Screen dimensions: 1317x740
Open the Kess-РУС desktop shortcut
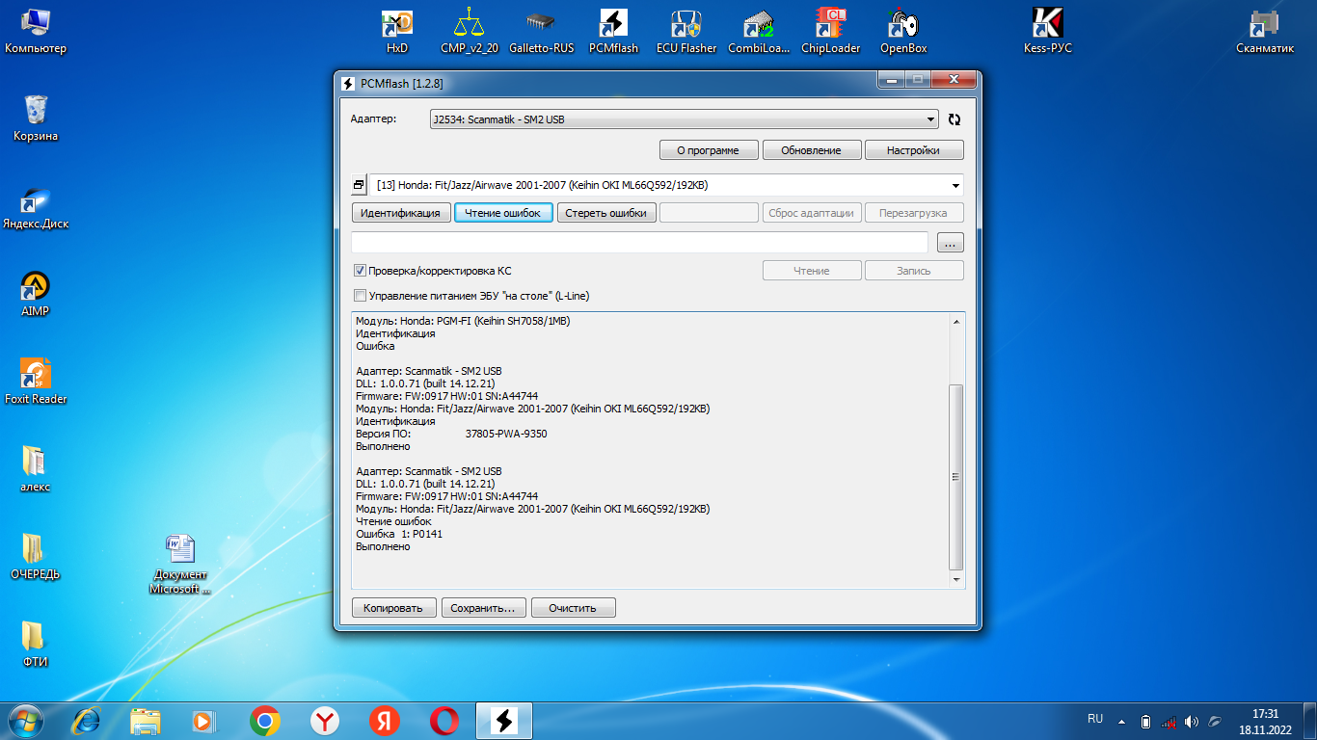tap(1047, 30)
